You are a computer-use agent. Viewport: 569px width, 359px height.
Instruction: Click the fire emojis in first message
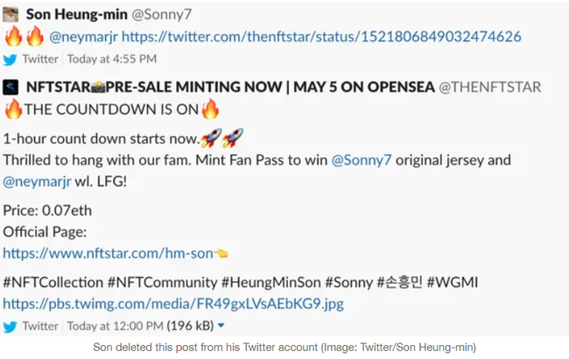(x=23, y=37)
